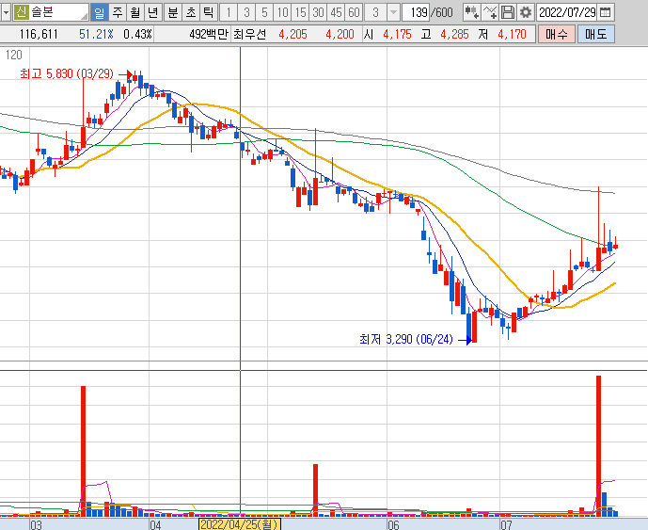Select the 30 interval button

coord(318,12)
